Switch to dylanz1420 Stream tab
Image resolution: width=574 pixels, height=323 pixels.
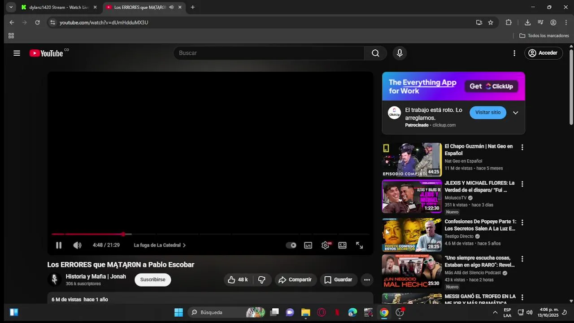pyautogui.click(x=59, y=7)
